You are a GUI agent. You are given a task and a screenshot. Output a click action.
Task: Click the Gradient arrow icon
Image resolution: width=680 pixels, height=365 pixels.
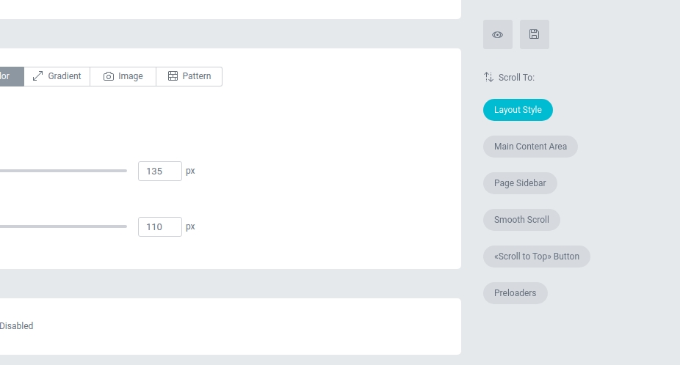(x=38, y=76)
